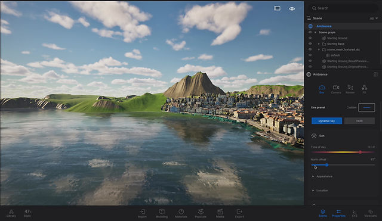This screenshot has height=221, width=382.
Task: Switch to the HDRI tab
Action: click(359, 121)
